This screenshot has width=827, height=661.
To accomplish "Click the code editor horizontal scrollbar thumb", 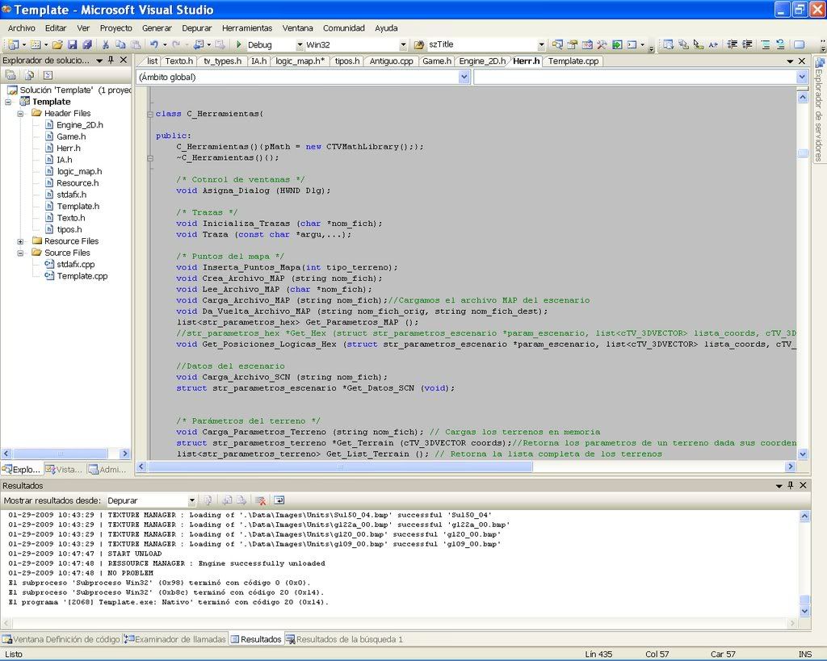I will pos(340,466).
